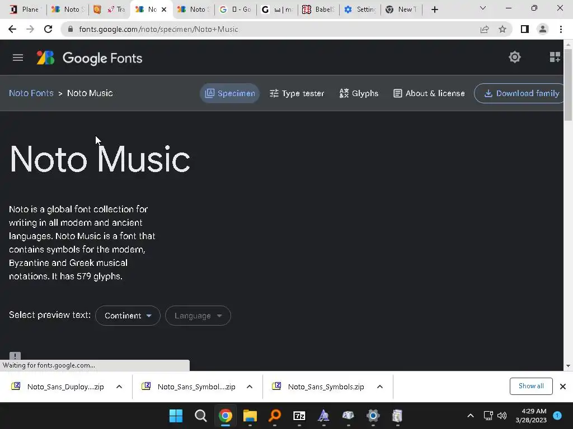Image resolution: width=573 pixels, height=429 pixels.
Task: Close the downloads bar
Action: coord(563,387)
